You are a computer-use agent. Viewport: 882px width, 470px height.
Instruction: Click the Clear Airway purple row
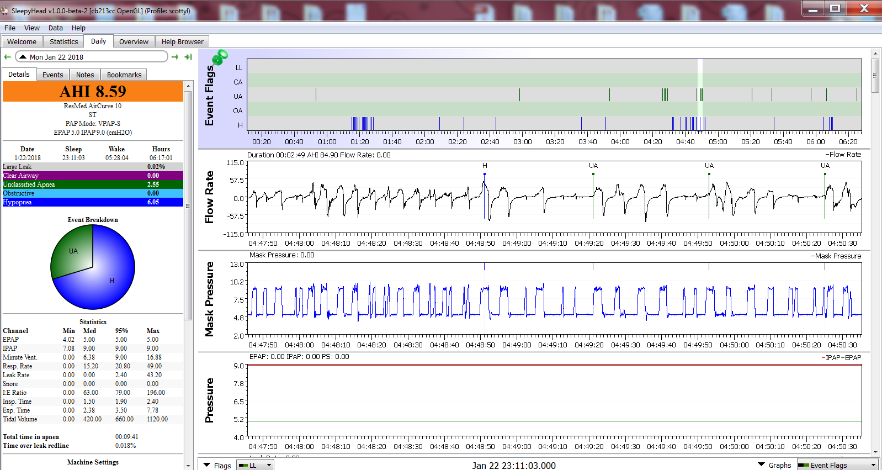pos(93,176)
